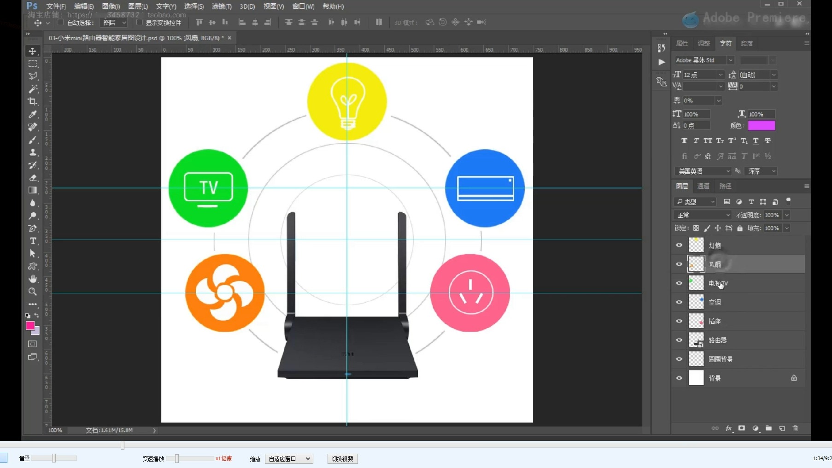Screen dimensions: 832x468
Task: Click the 切换视频 button
Action: click(342, 459)
